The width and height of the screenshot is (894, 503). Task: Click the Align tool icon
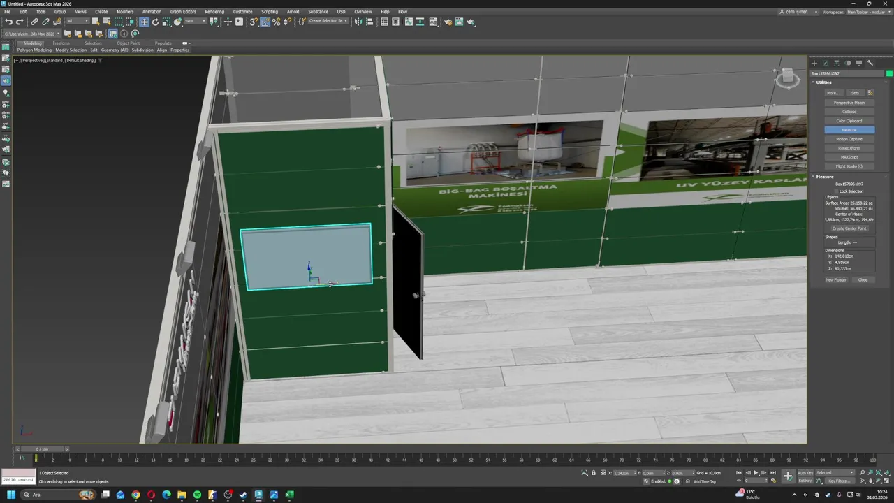(x=369, y=22)
